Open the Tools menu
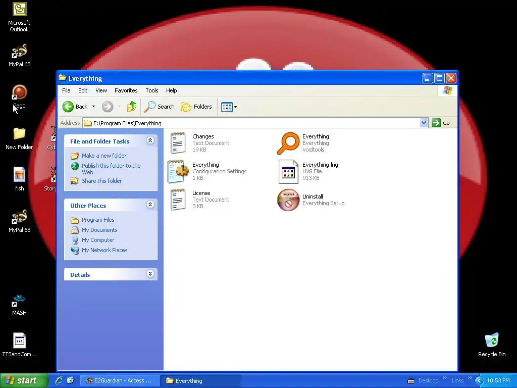This screenshot has height=388, width=517. [x=151, y=90]
